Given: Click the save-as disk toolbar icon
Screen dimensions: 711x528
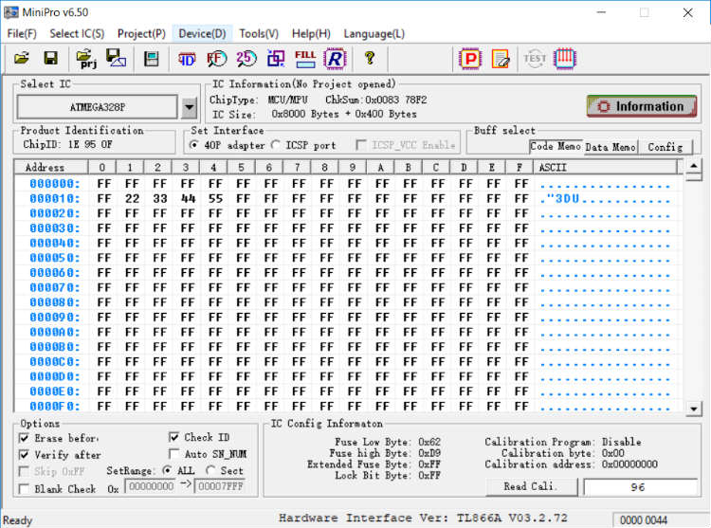Looking at the screenshot, I should coord(151,59).
